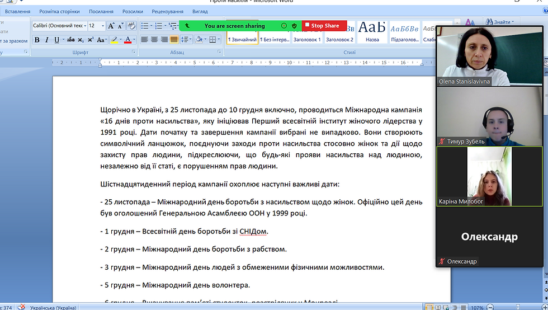
Task: Open the Розмітка сторінки tab
Action: (59, 11)
